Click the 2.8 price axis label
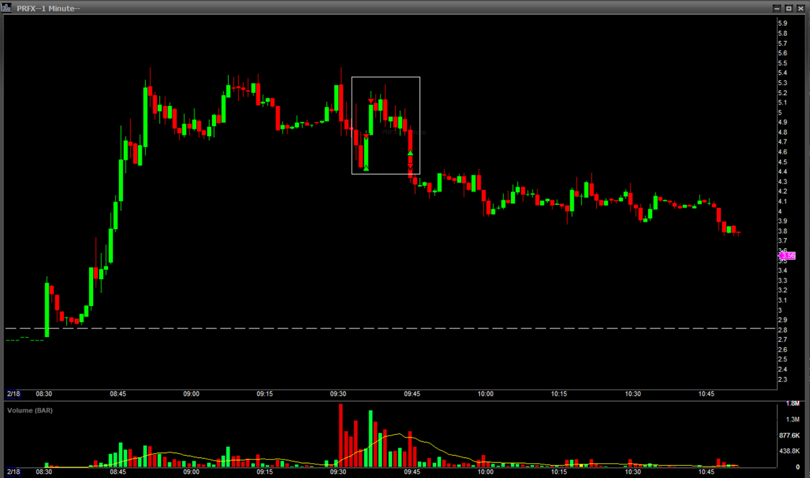Screen dimensions: 810x478 point(782,330)
